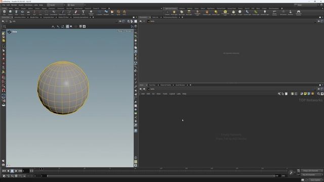Expand more Lights shelf tabs arrow
This screenshot has height=182, width=324.
click(x=282, y=9)
